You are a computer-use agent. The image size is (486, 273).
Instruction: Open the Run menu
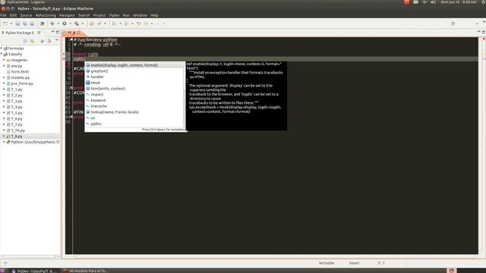pos(126,15)
